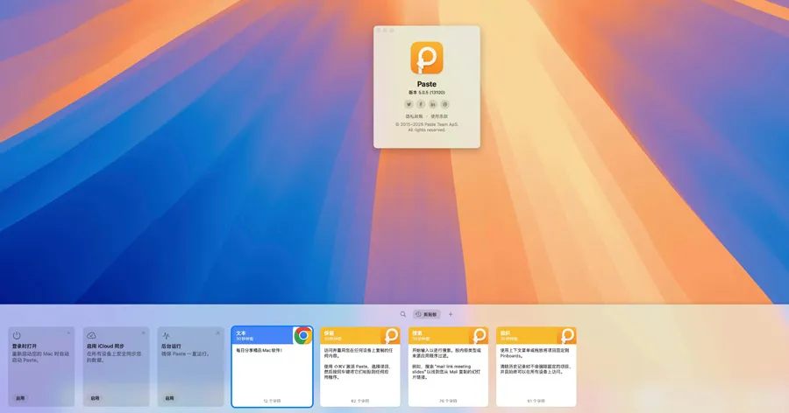
Task: Dismiss the 登录时打开 tip card
Action: coord(68,332)
